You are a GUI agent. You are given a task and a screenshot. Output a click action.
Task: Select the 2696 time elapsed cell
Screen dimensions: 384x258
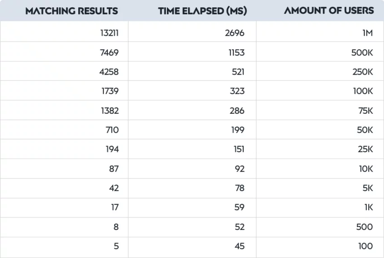[192, 32]
